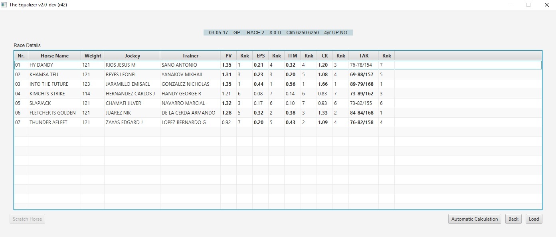Click TAR value 73-82/155

(x=361, y=103)
